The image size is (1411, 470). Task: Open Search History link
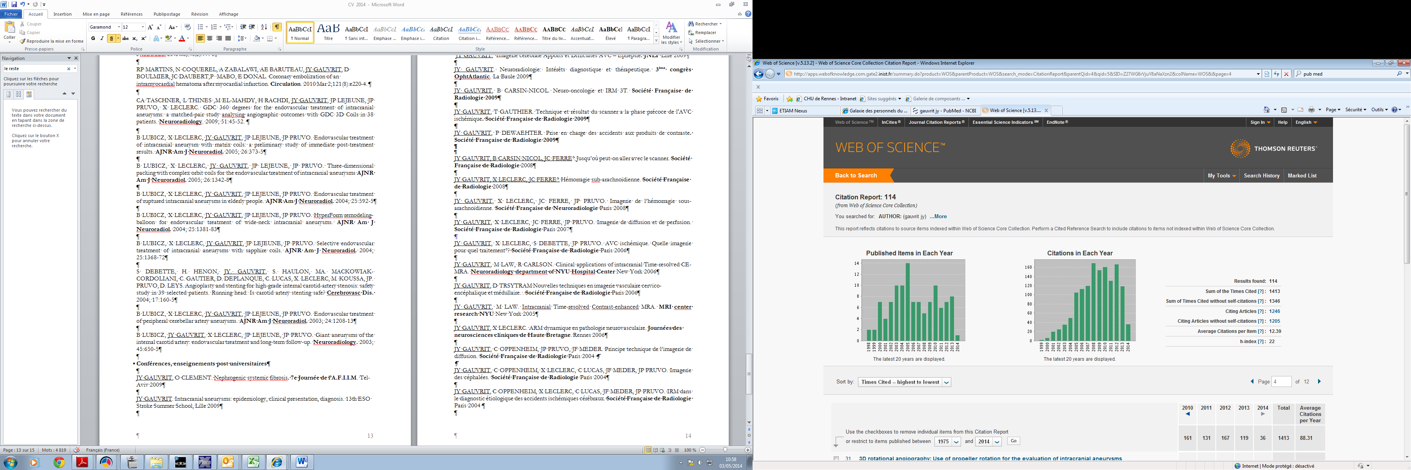coord(1261,175)
